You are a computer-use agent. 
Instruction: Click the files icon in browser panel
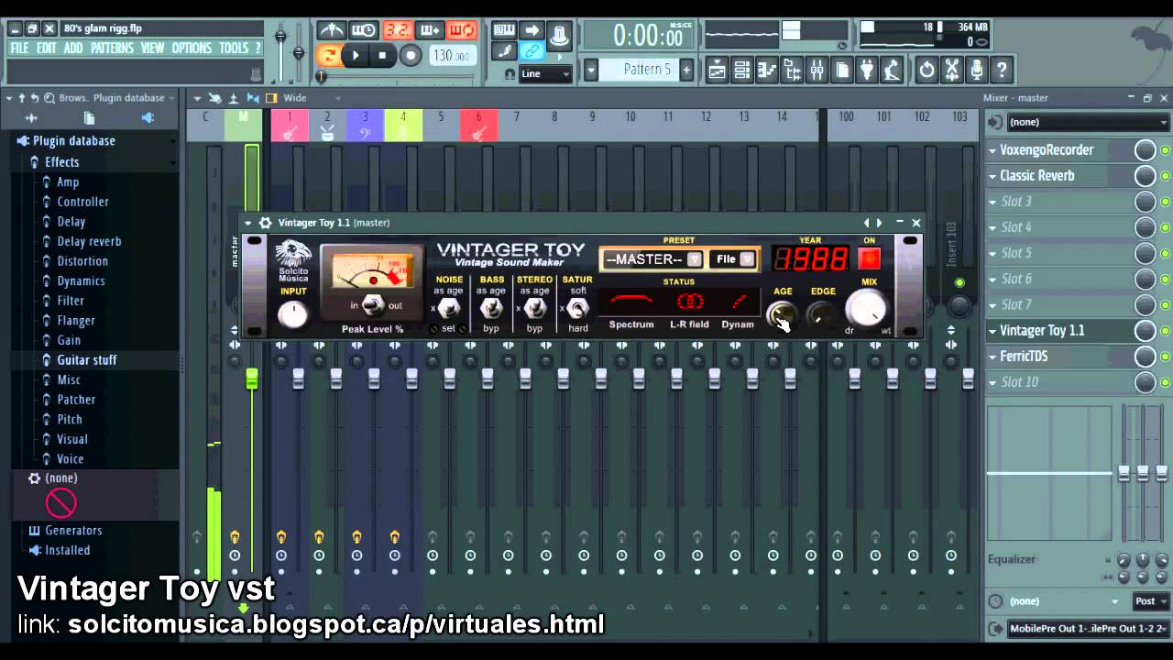89,117
